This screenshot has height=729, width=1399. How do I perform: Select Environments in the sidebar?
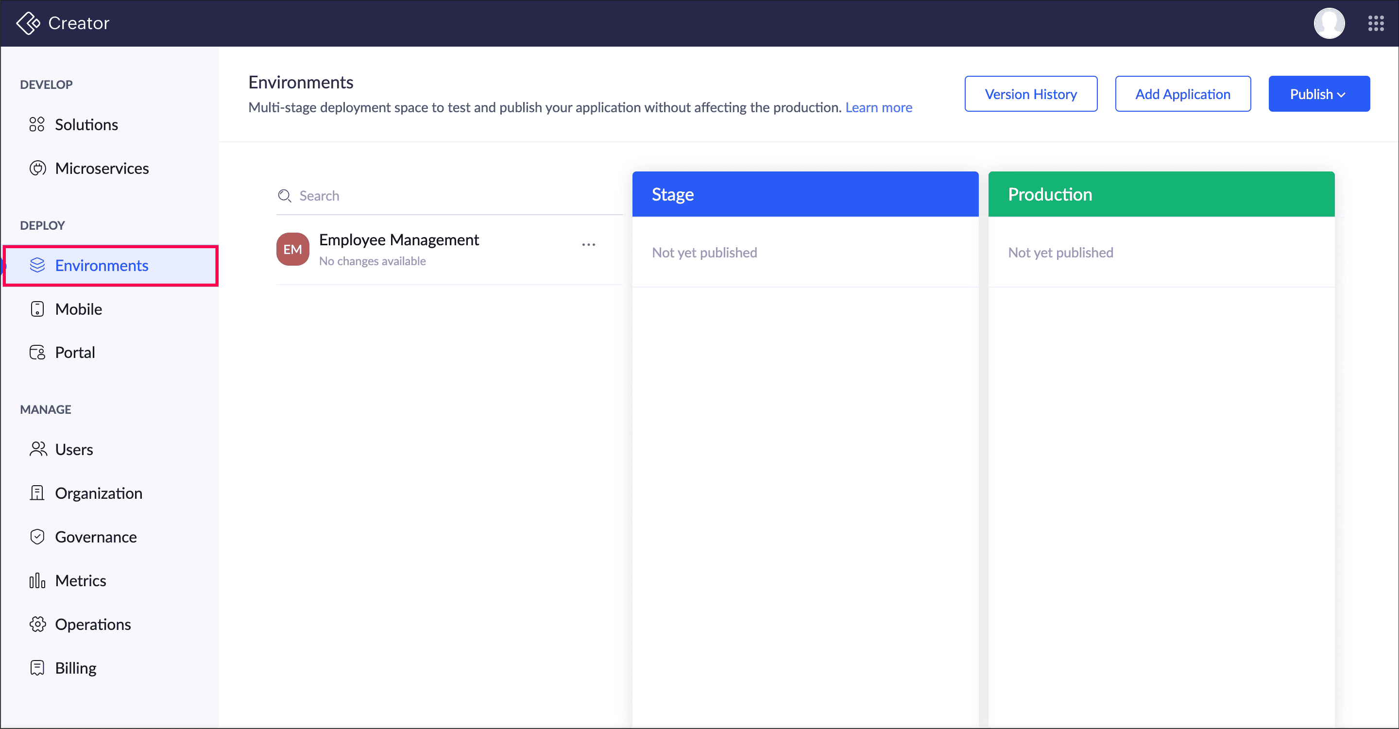coord(102,266)
